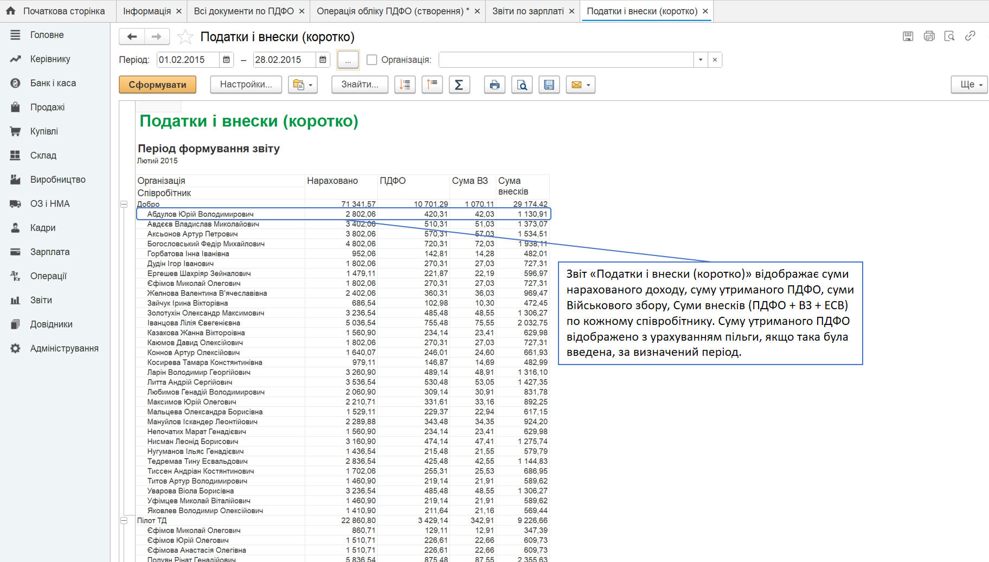The image size is (989, 562).
Task: Save report with diskette icon in toolbar
Action: click(549, 85)
